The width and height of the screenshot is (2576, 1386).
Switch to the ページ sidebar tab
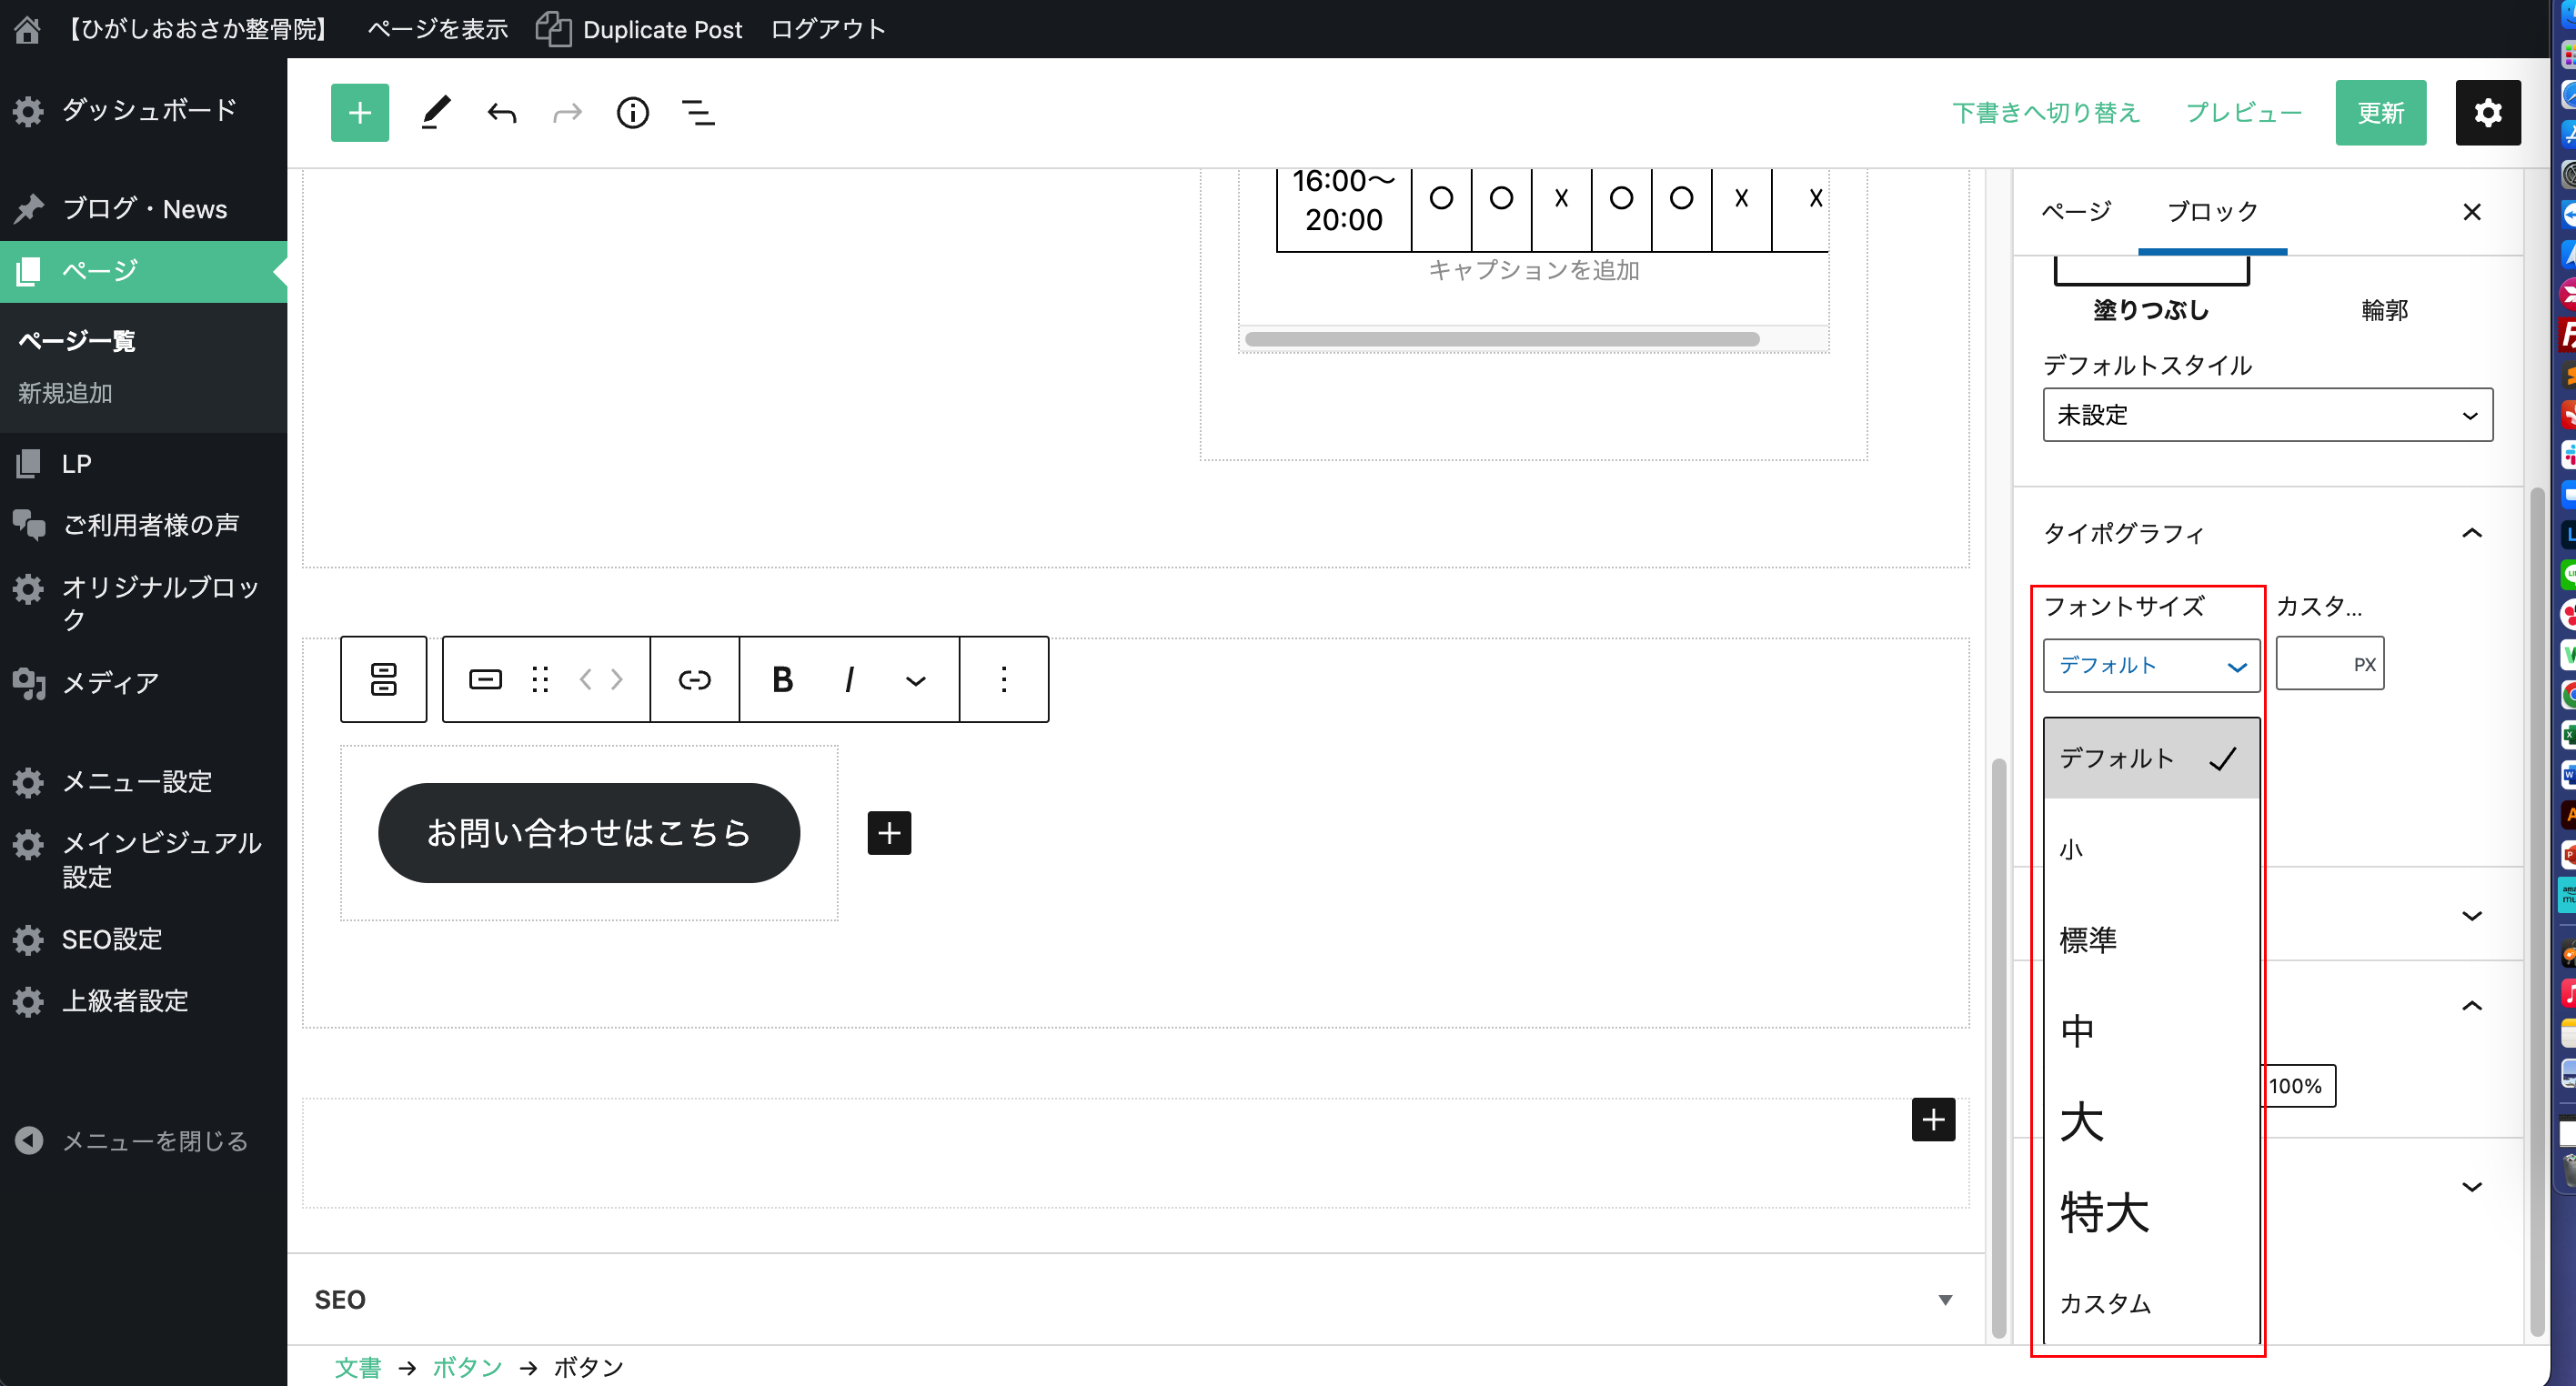(x=2076, y=212)
